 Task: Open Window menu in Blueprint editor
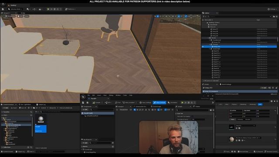(118, 96)
